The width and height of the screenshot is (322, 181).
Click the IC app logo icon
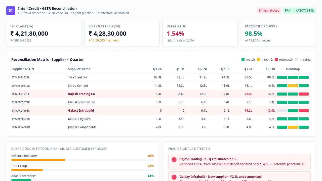11,11
